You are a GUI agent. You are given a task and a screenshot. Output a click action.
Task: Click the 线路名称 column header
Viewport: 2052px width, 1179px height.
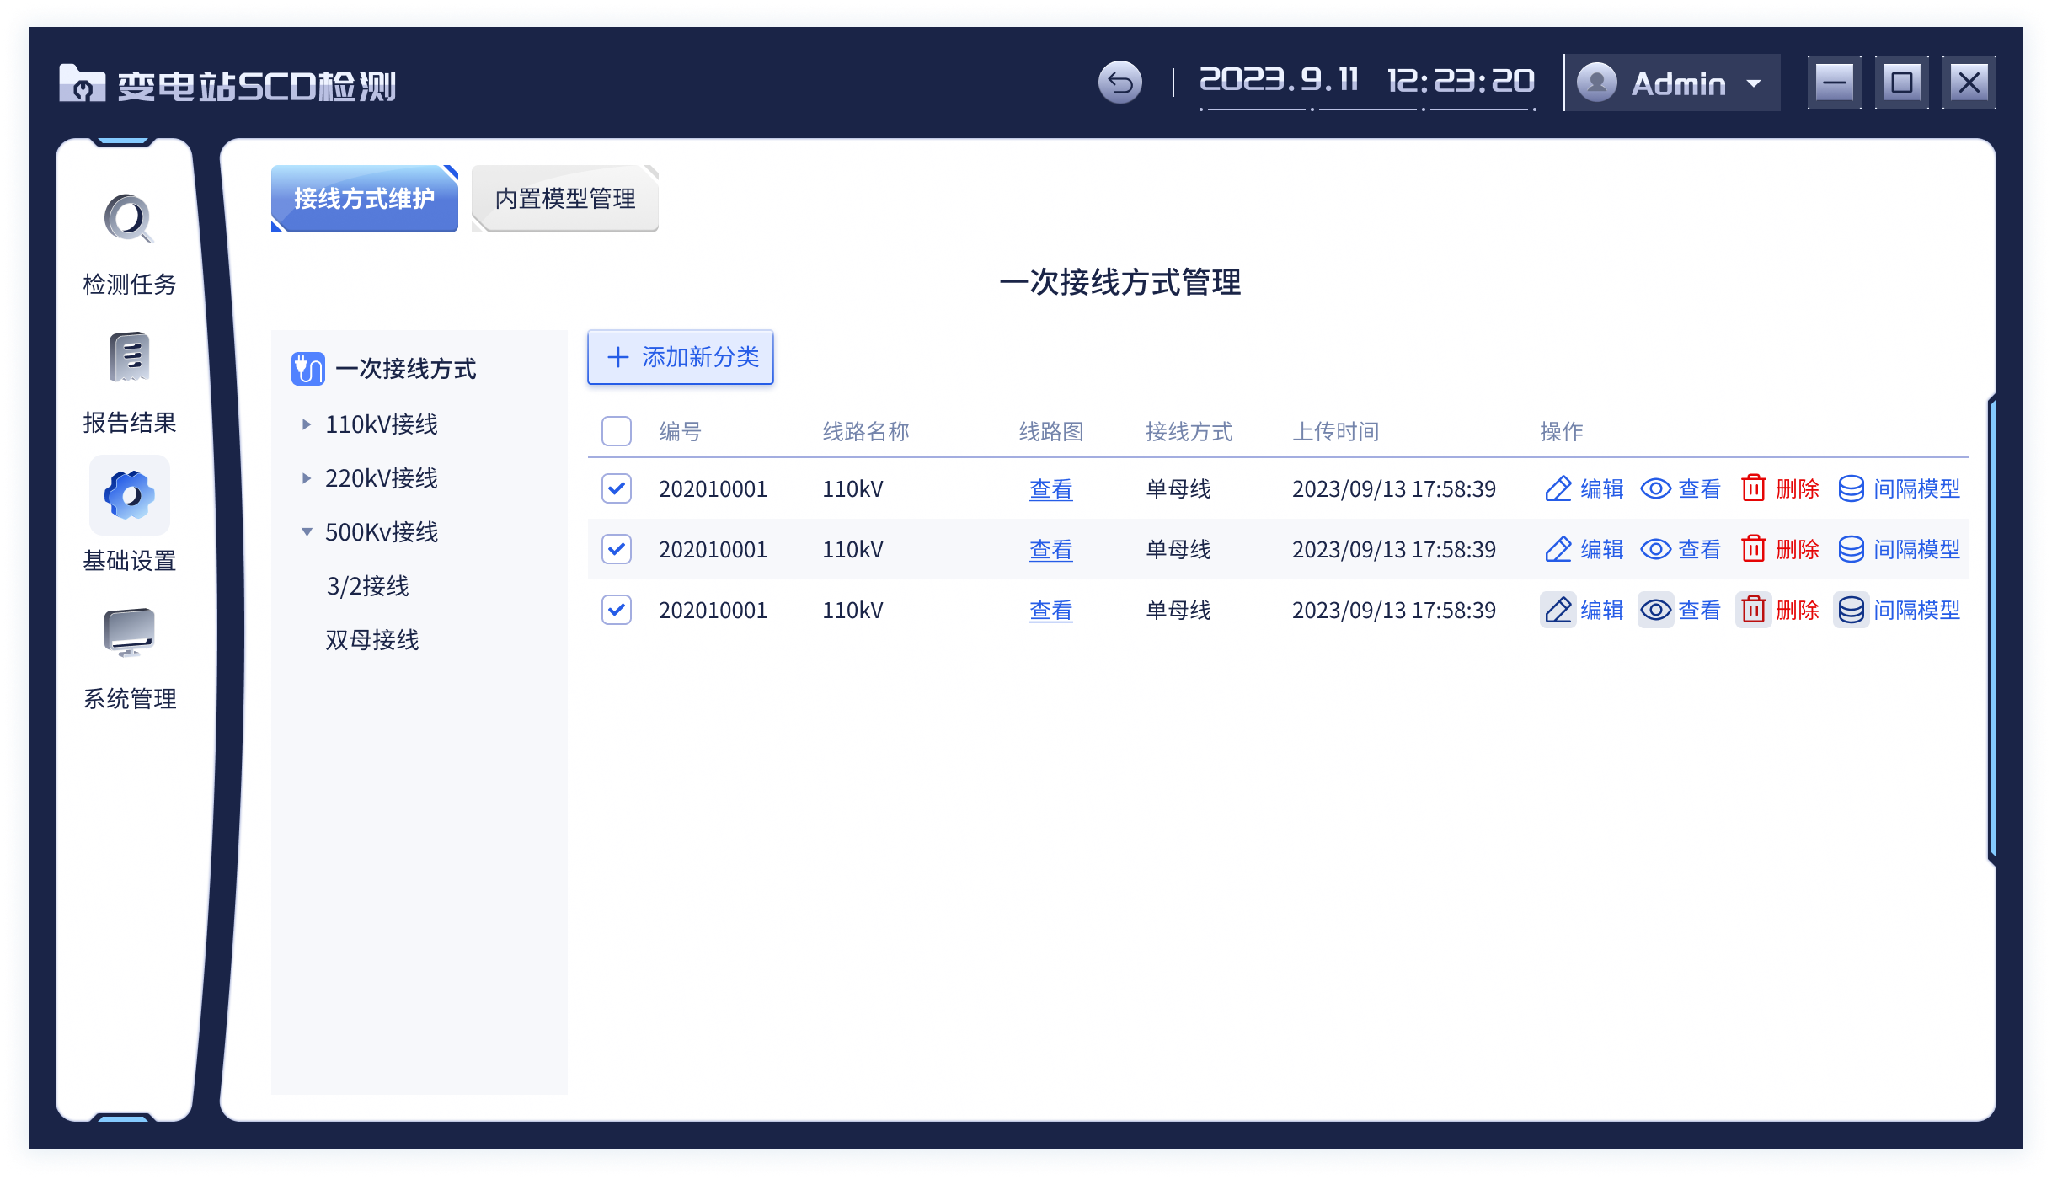coord(866,432)
